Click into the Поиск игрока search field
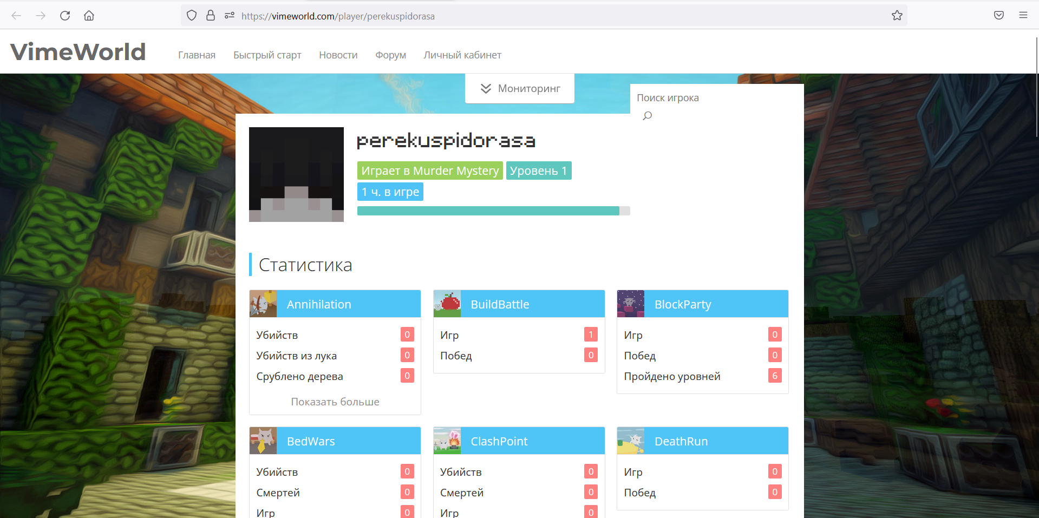The image size is (1039, 518). [717, 98]
